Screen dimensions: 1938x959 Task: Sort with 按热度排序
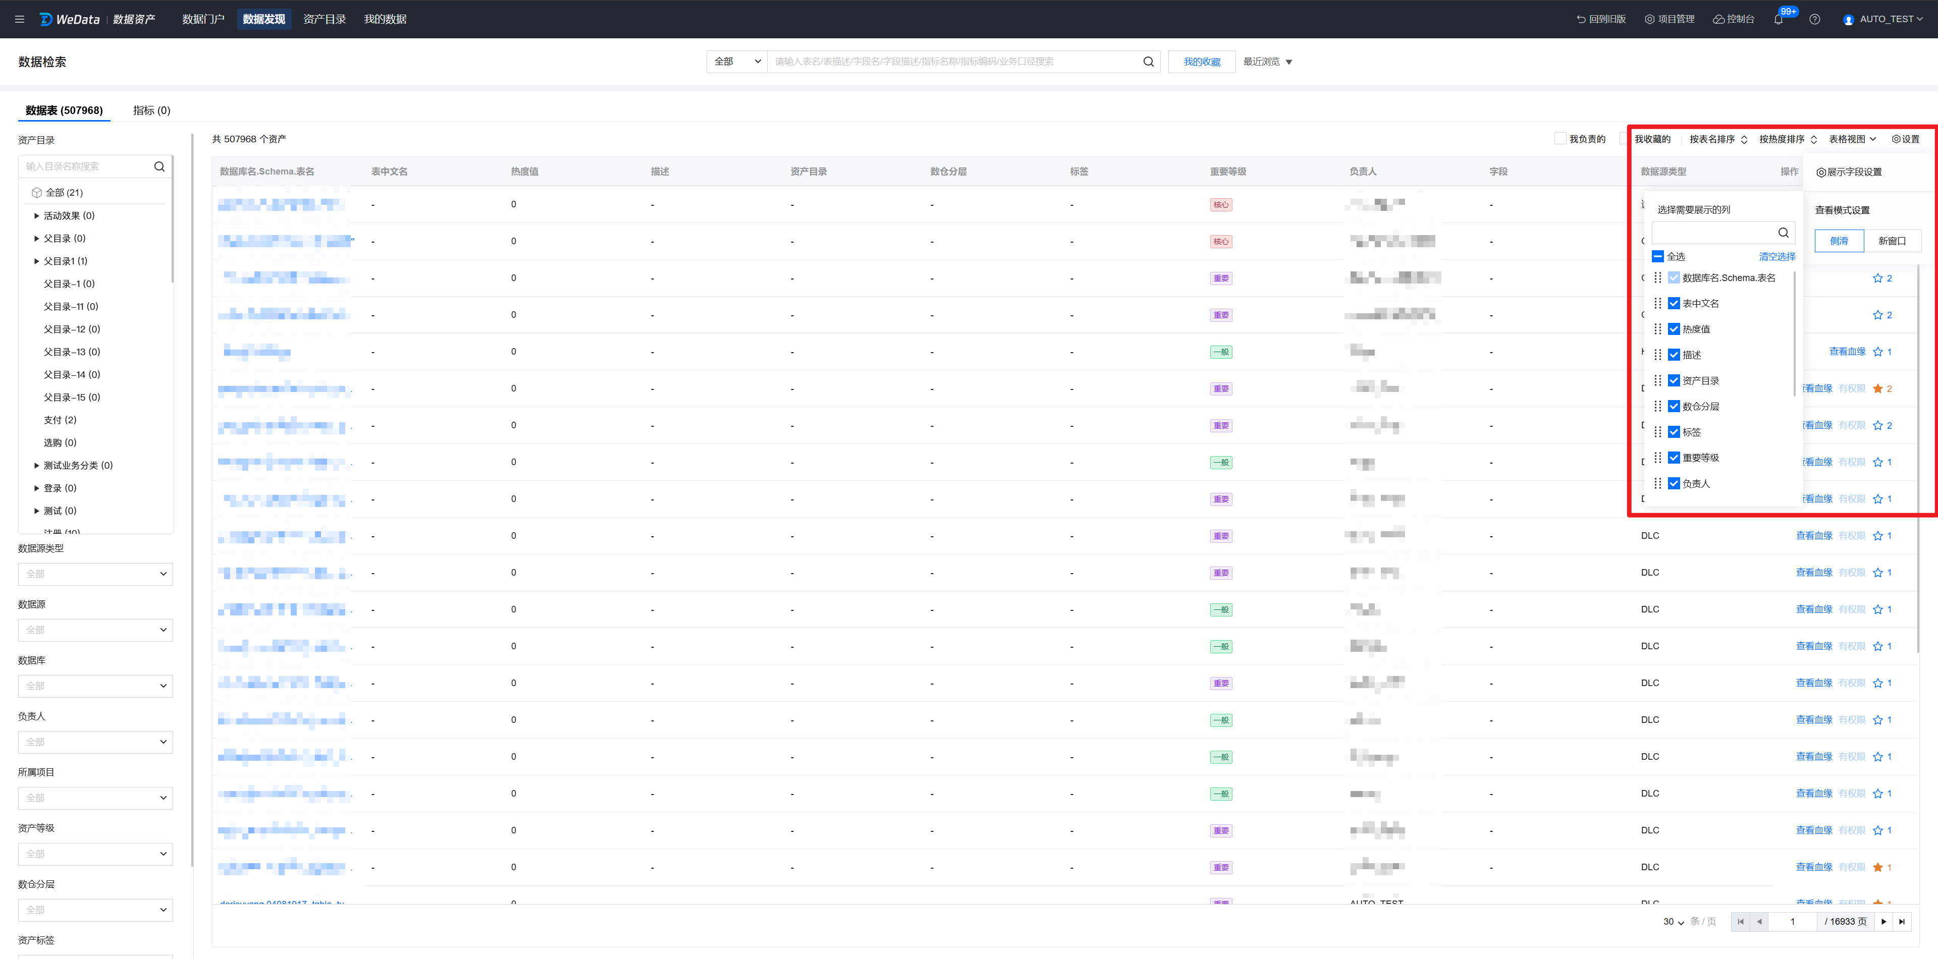[x=1788, y=139]
